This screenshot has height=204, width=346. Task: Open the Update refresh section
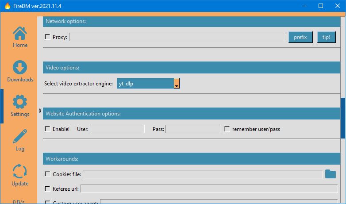(20, 175)
